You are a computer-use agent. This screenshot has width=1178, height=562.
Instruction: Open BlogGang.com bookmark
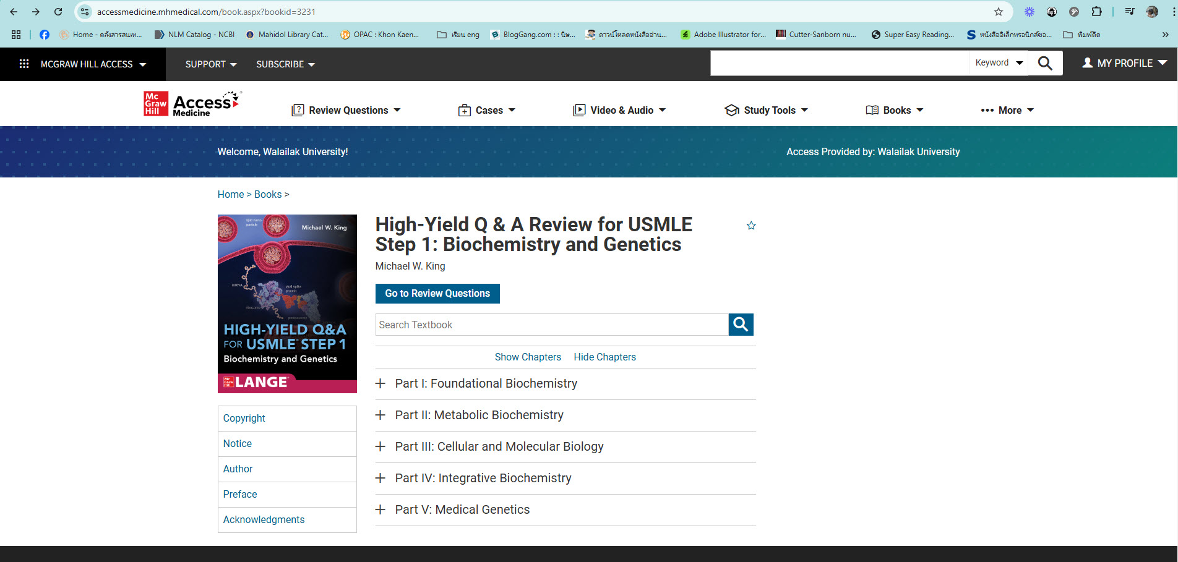click(x=533, y=35)
